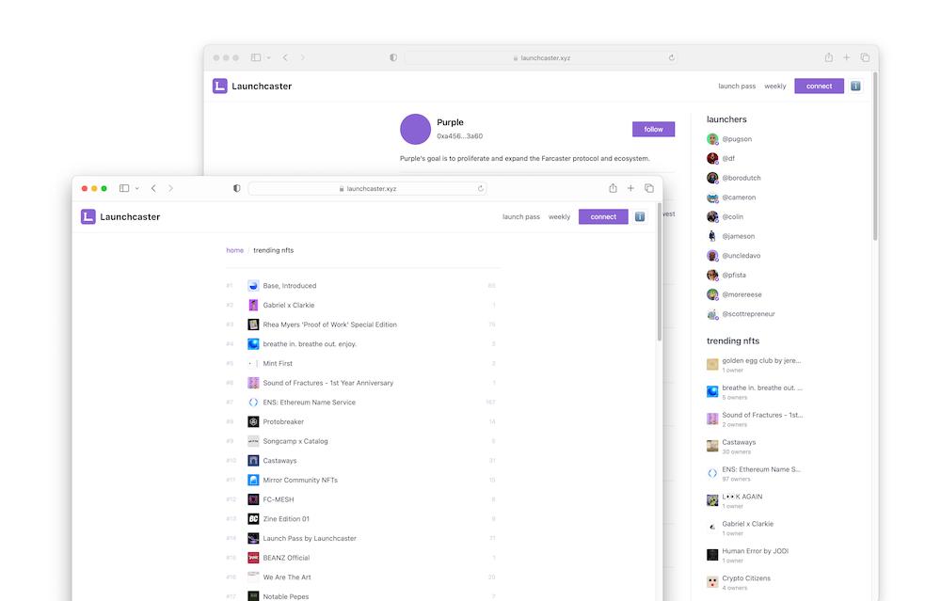Open Songcamp x Catalog entry
The image size is (941, 601).
(x=362, y=441)
